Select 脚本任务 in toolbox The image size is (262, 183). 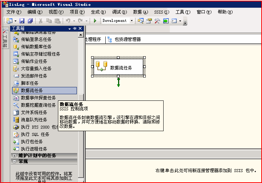tap(44, 83)
